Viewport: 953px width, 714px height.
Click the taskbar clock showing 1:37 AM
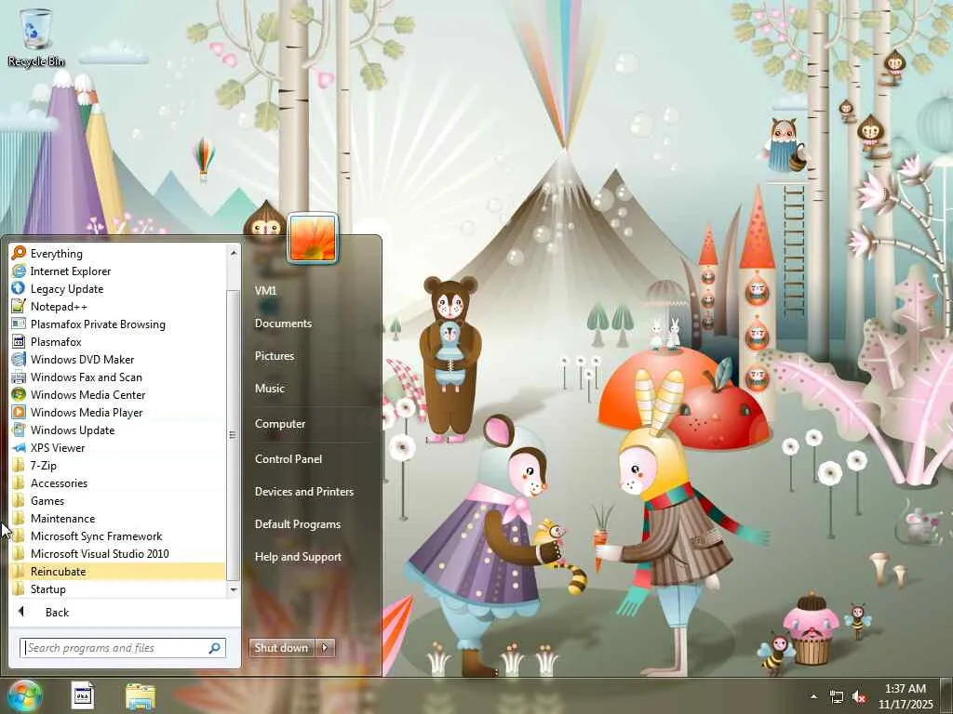(x=906, y=696)
